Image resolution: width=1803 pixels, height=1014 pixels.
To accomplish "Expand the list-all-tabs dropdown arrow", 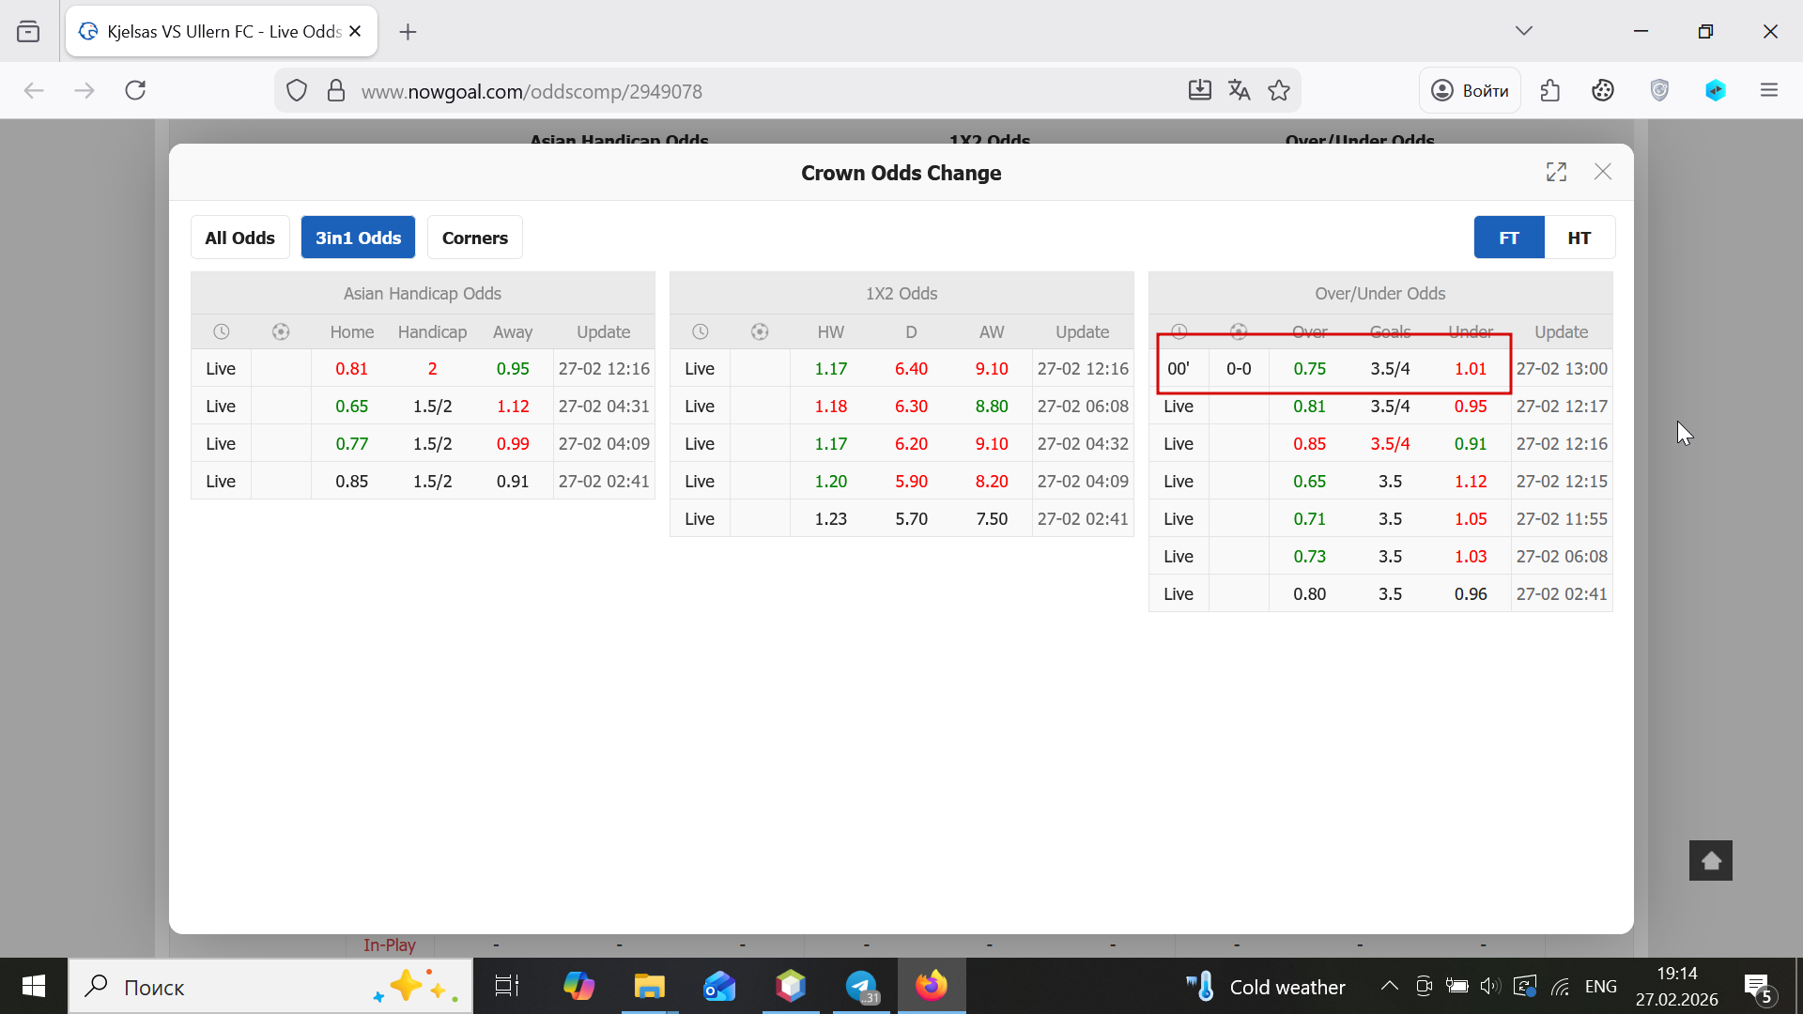I will coord(1523,31).
